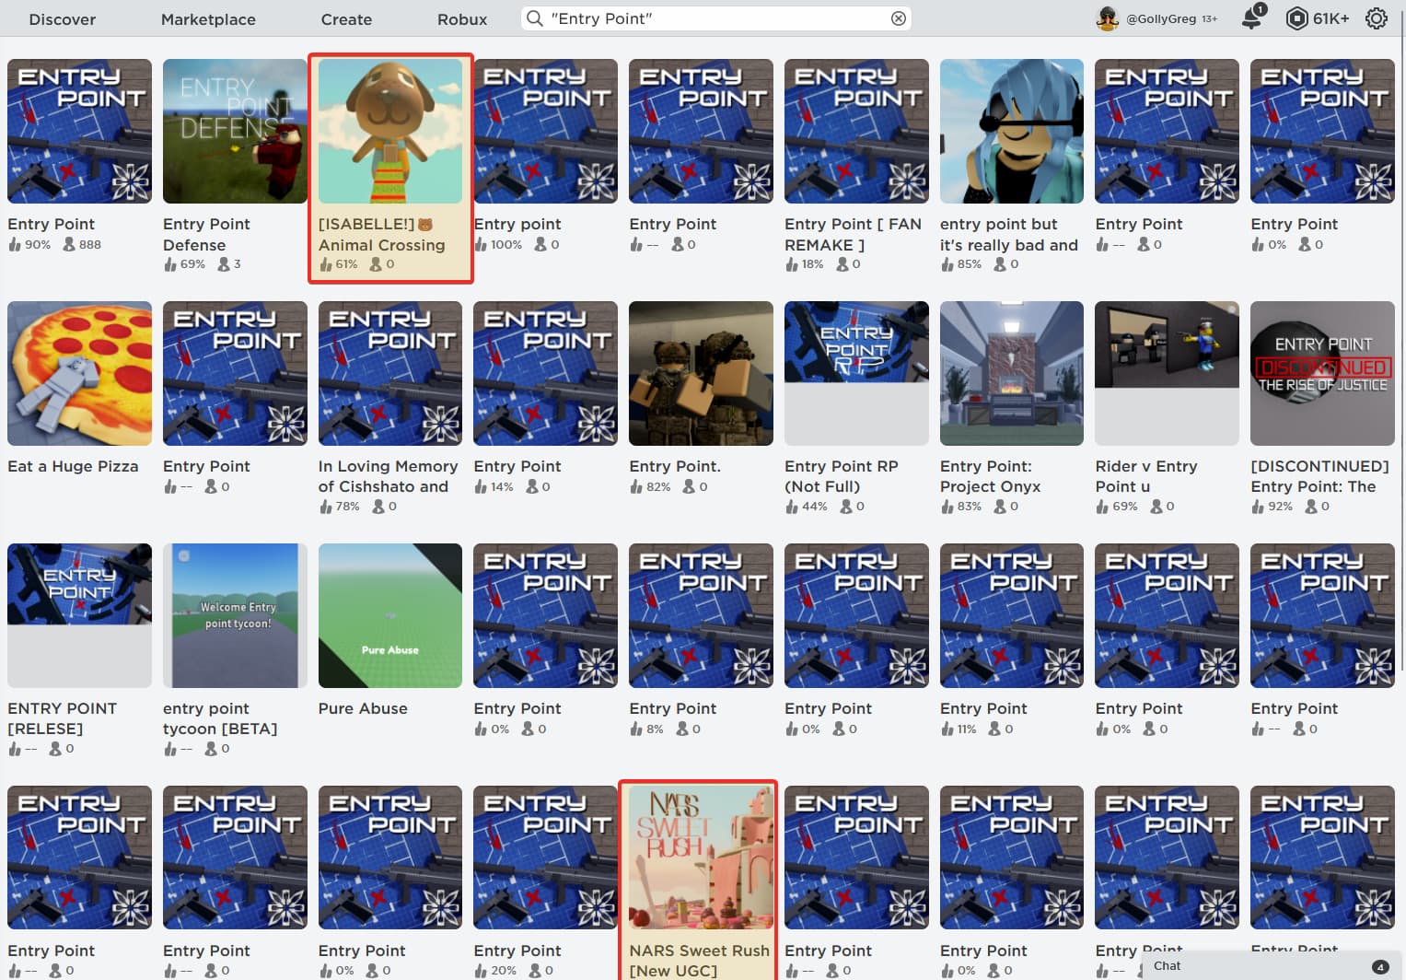Image resolution: width=1406 pixels, height=980 pixels.
Task: Open "In Loving Memory of Cishshato" title
Action: click(x=388, y=476)
